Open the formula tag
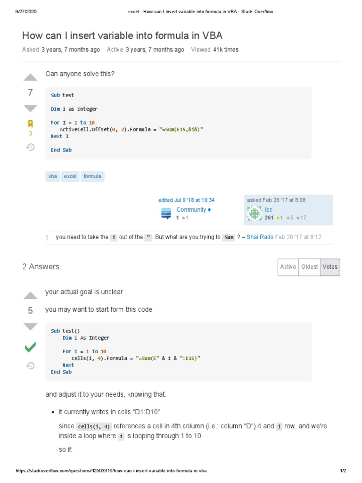This screenshot has width=362, height=483. point(92,176)
